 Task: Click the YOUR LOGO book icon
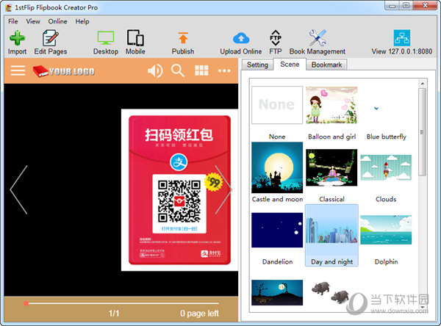40,70
